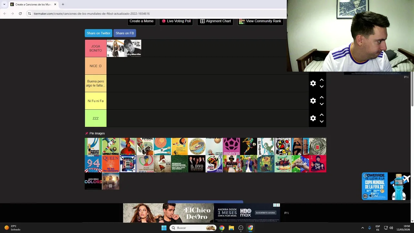Viewport: 414px width, 233px height.
Task: Select Jason Derulo Colors cover
Action: [x=93, y=181]
